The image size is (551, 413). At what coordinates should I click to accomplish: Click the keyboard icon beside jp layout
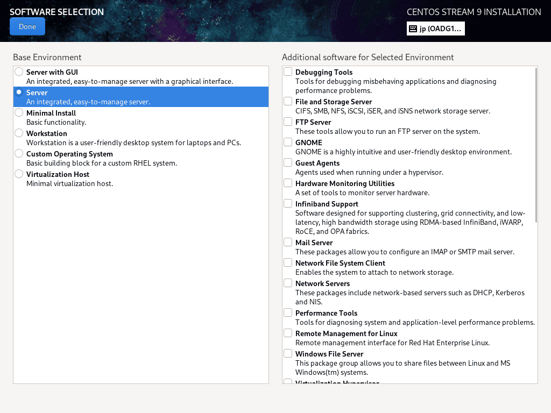pos(413,29)
